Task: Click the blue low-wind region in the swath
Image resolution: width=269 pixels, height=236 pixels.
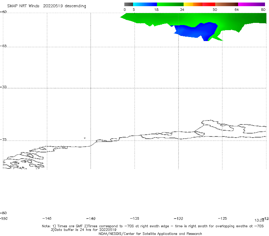Action: tap(196, 31)
